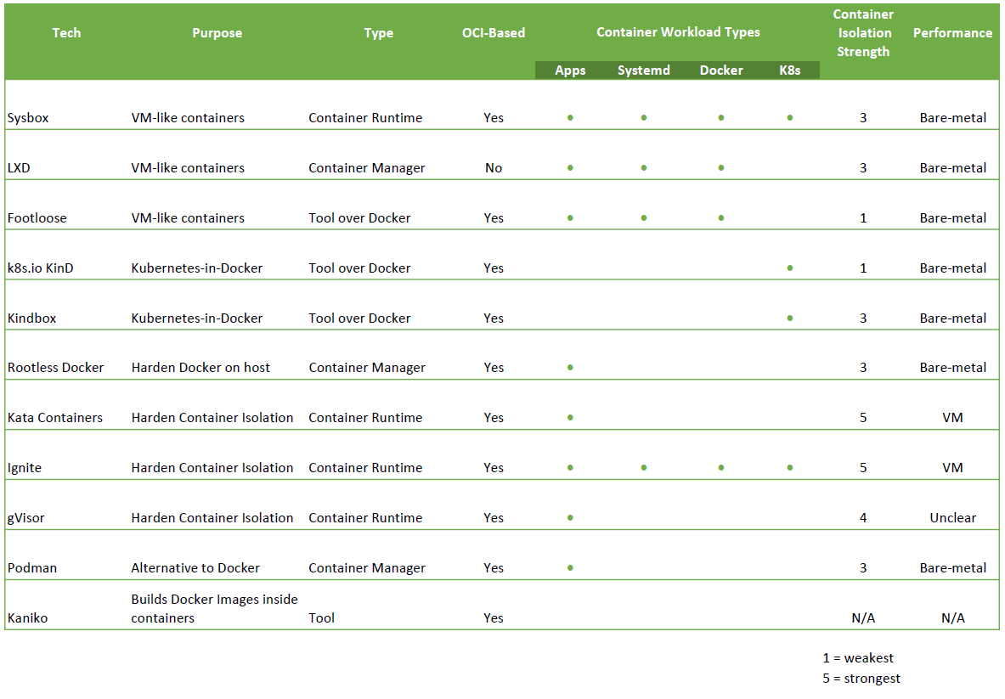1005x699 pixels.
Task: Click the Tech column header
Action: click(66, 33)
